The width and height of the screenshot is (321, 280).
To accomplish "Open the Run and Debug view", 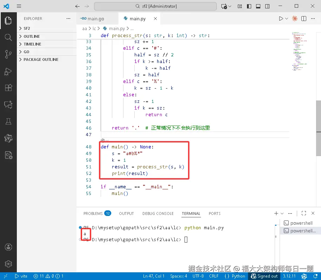I will [x=8, y=71].
